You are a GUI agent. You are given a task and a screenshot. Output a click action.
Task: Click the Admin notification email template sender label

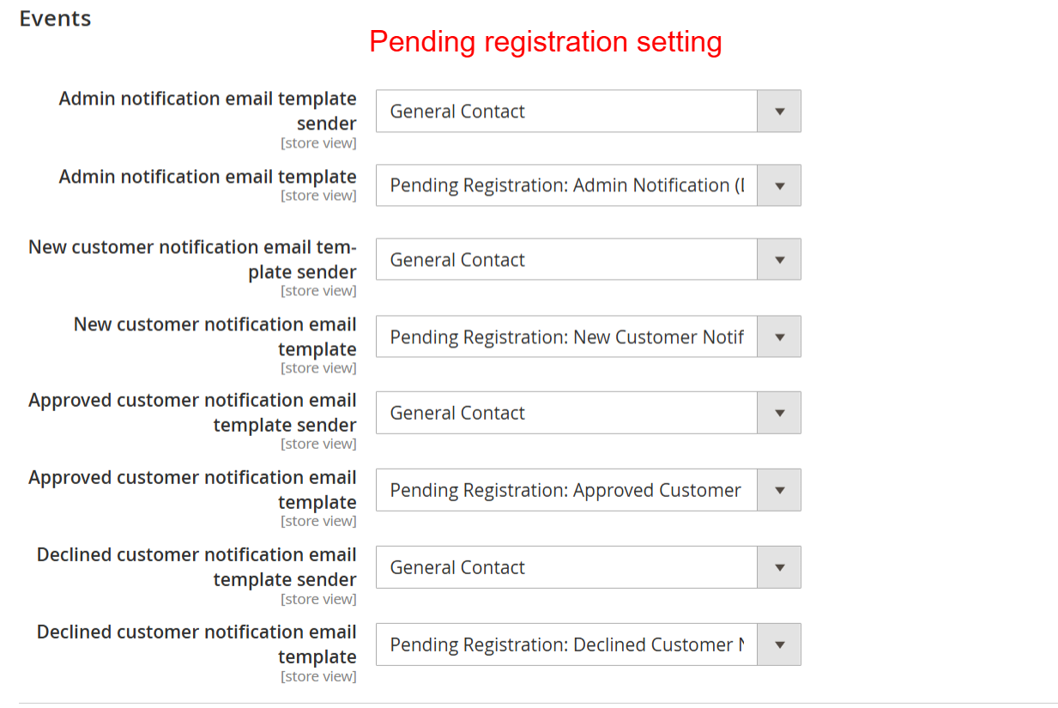pyautogui.click(x=208, y=111)
